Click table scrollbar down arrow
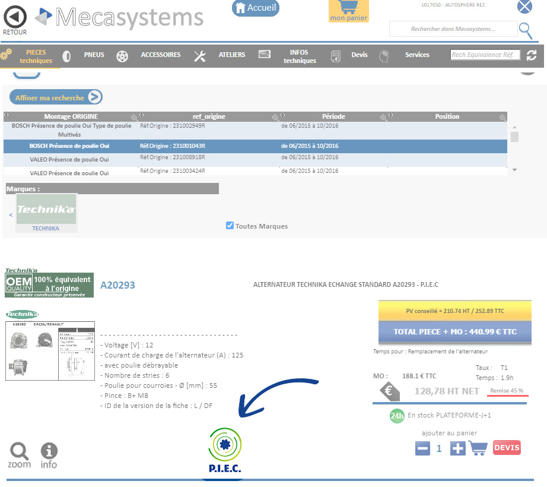 click(514, 170)
